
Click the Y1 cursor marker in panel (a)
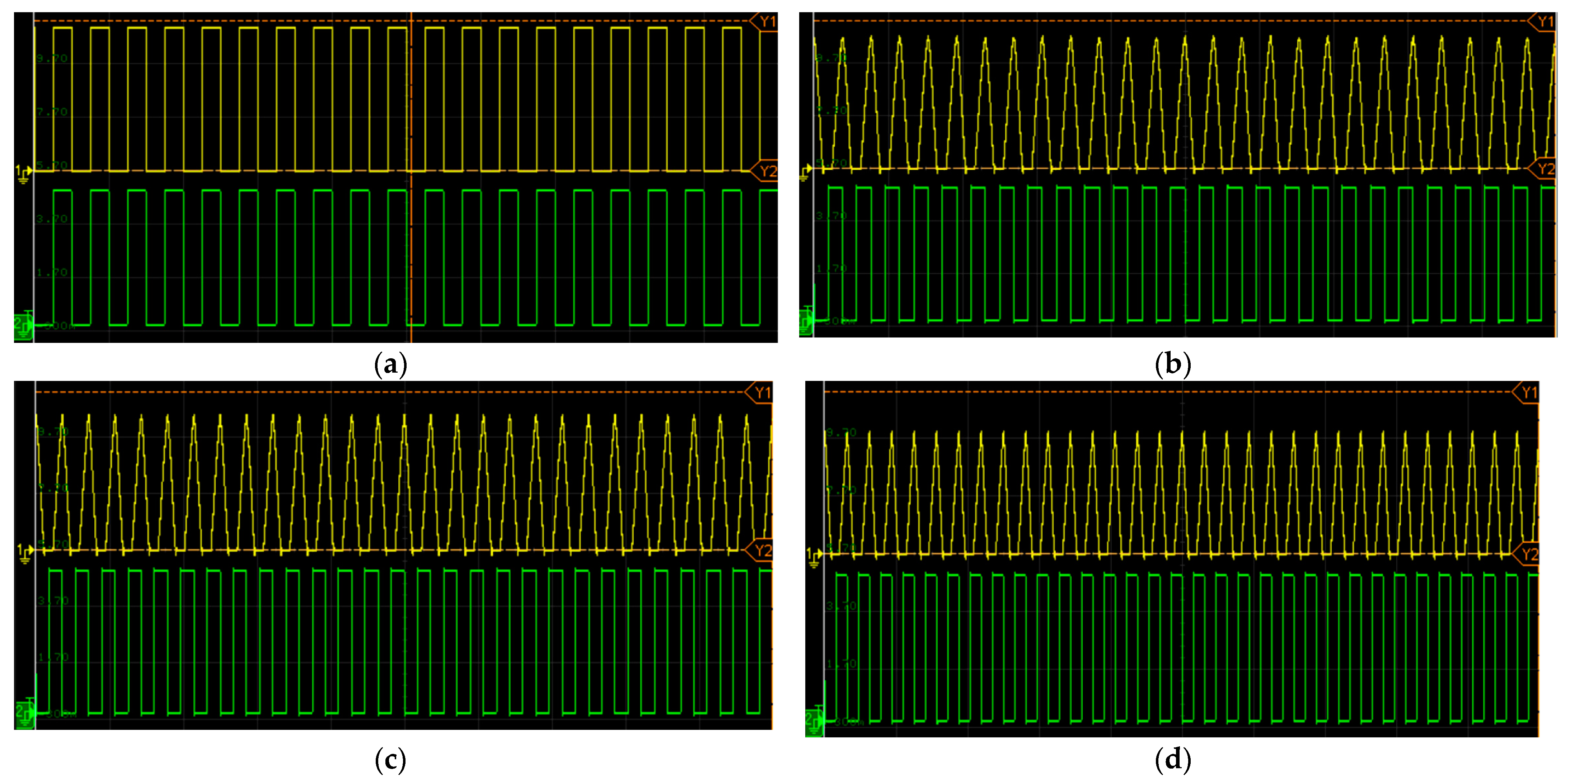(x=766, y=22)
